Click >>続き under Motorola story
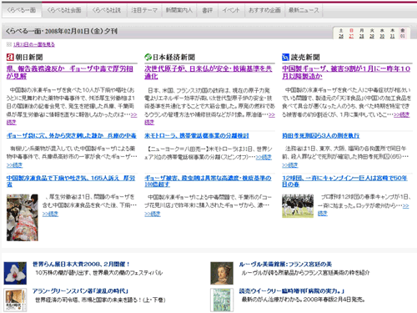 (x=264, y=157)
